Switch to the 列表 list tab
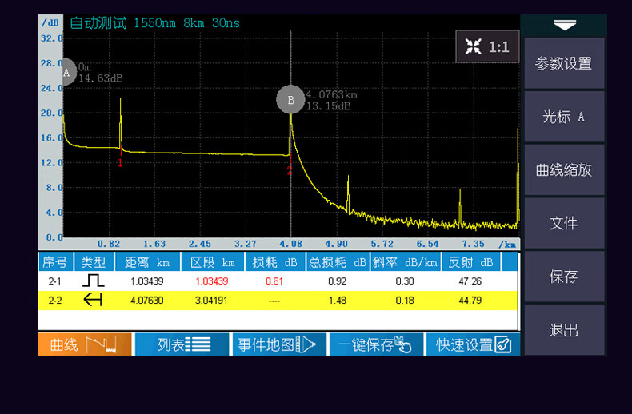Image resolution: width=632 pixels, height=414 pixels. click(182, 344)
